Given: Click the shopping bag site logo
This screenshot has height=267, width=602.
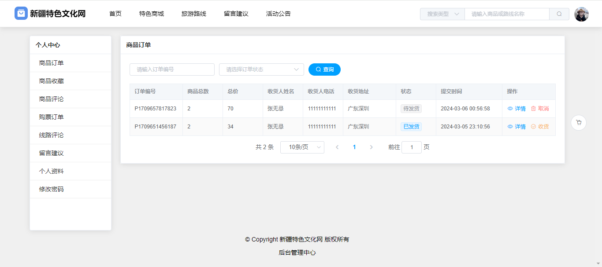Looking at the screenshot, I should coord(21,14).
